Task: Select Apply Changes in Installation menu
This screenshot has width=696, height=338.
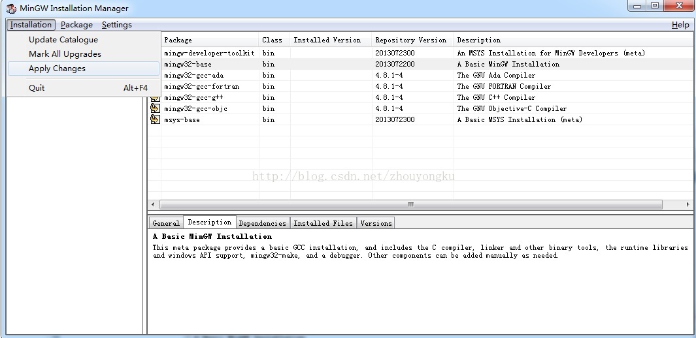Action: coord(84,69)
